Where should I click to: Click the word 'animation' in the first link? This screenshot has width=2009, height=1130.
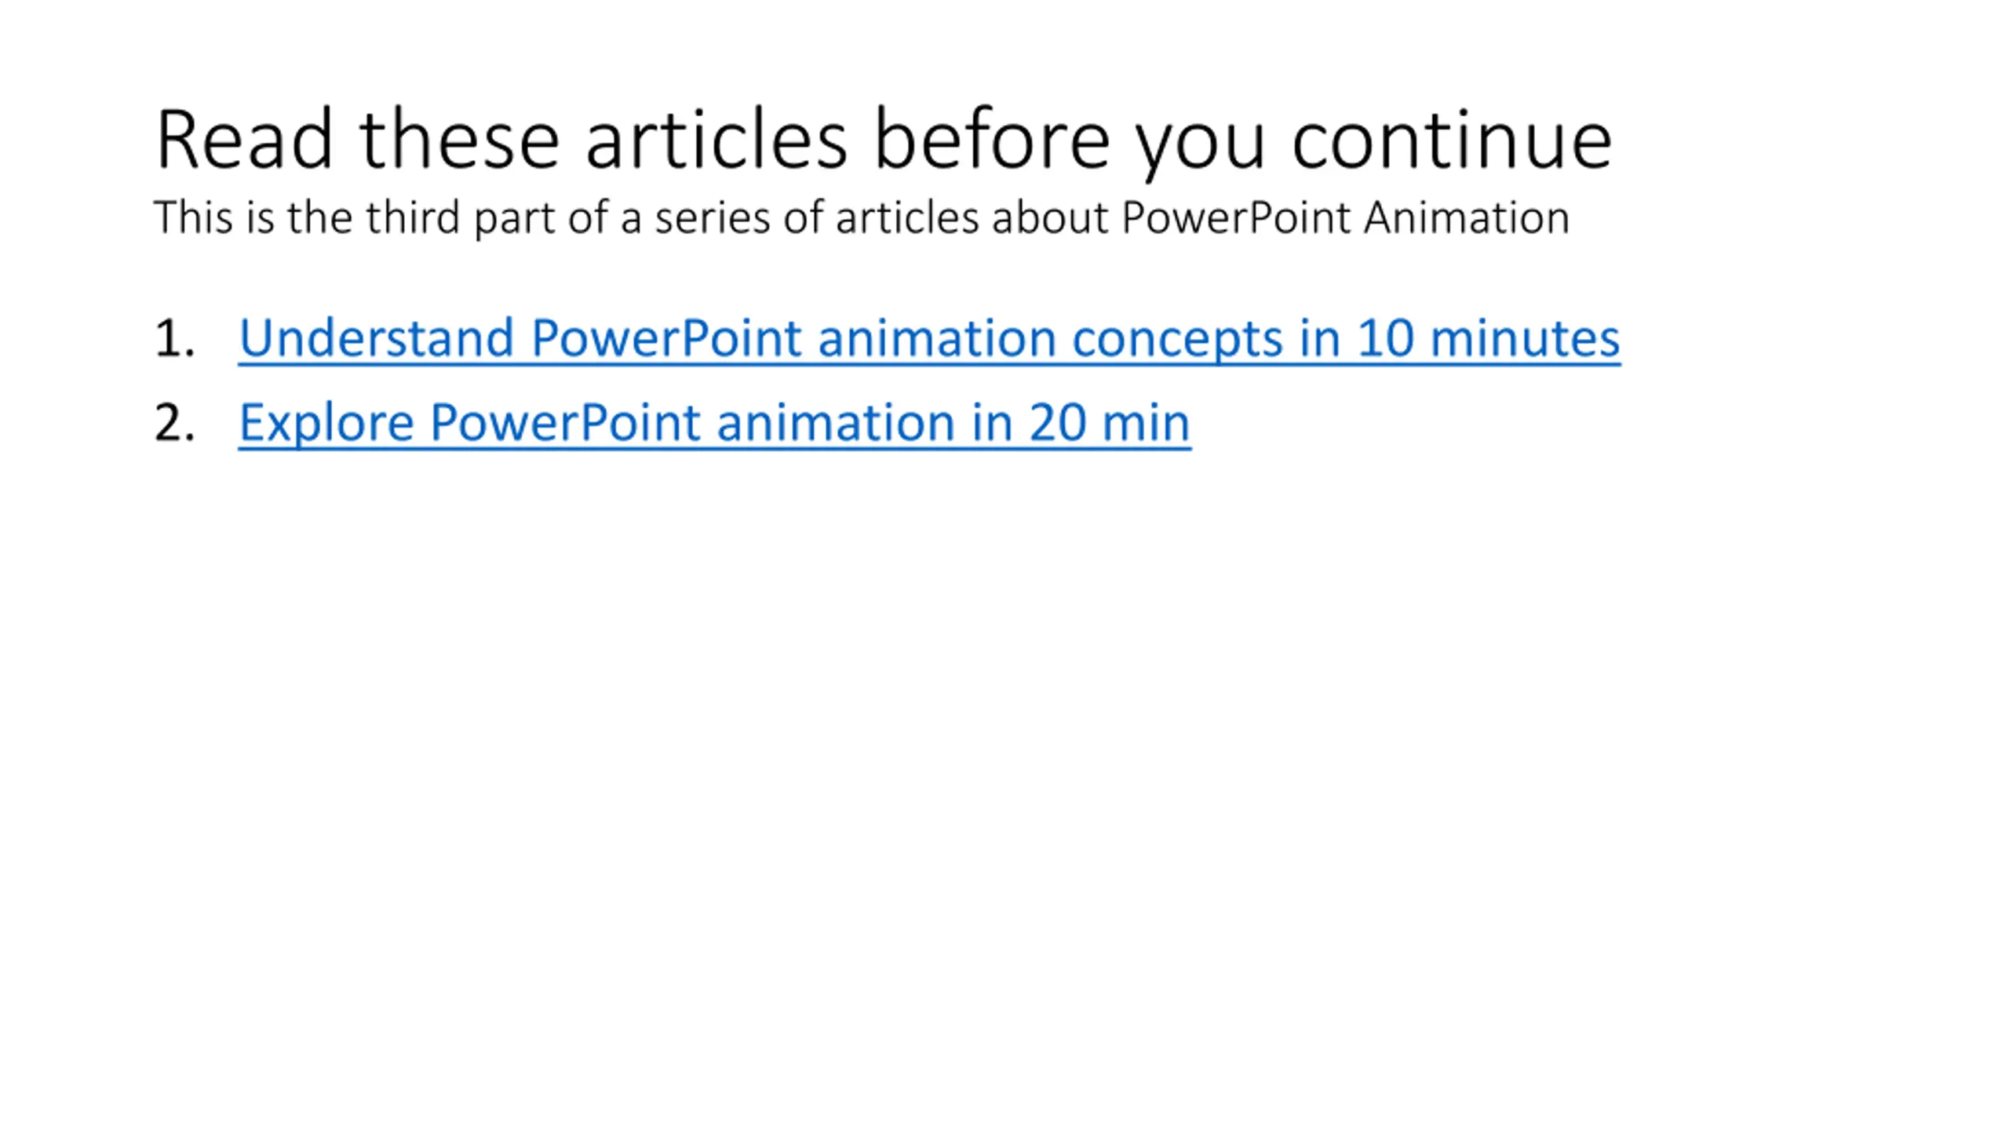point(936,339)
